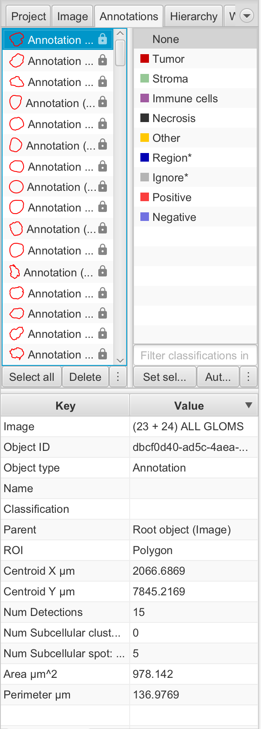Click the Filter classifications input field

pyautogui.click(x=195, y=355)
